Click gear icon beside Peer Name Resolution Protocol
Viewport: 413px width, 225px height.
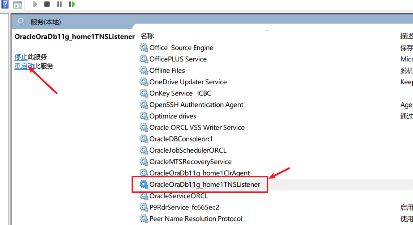(x=143, y=218)
